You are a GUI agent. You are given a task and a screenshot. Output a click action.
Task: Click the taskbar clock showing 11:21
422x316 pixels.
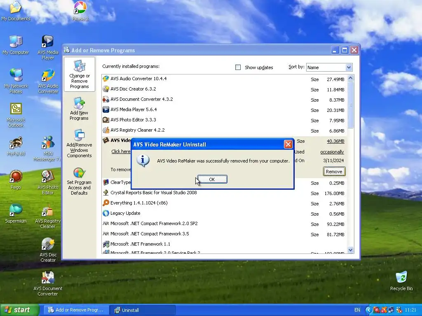pyautogui.click(x=410, y=310)
